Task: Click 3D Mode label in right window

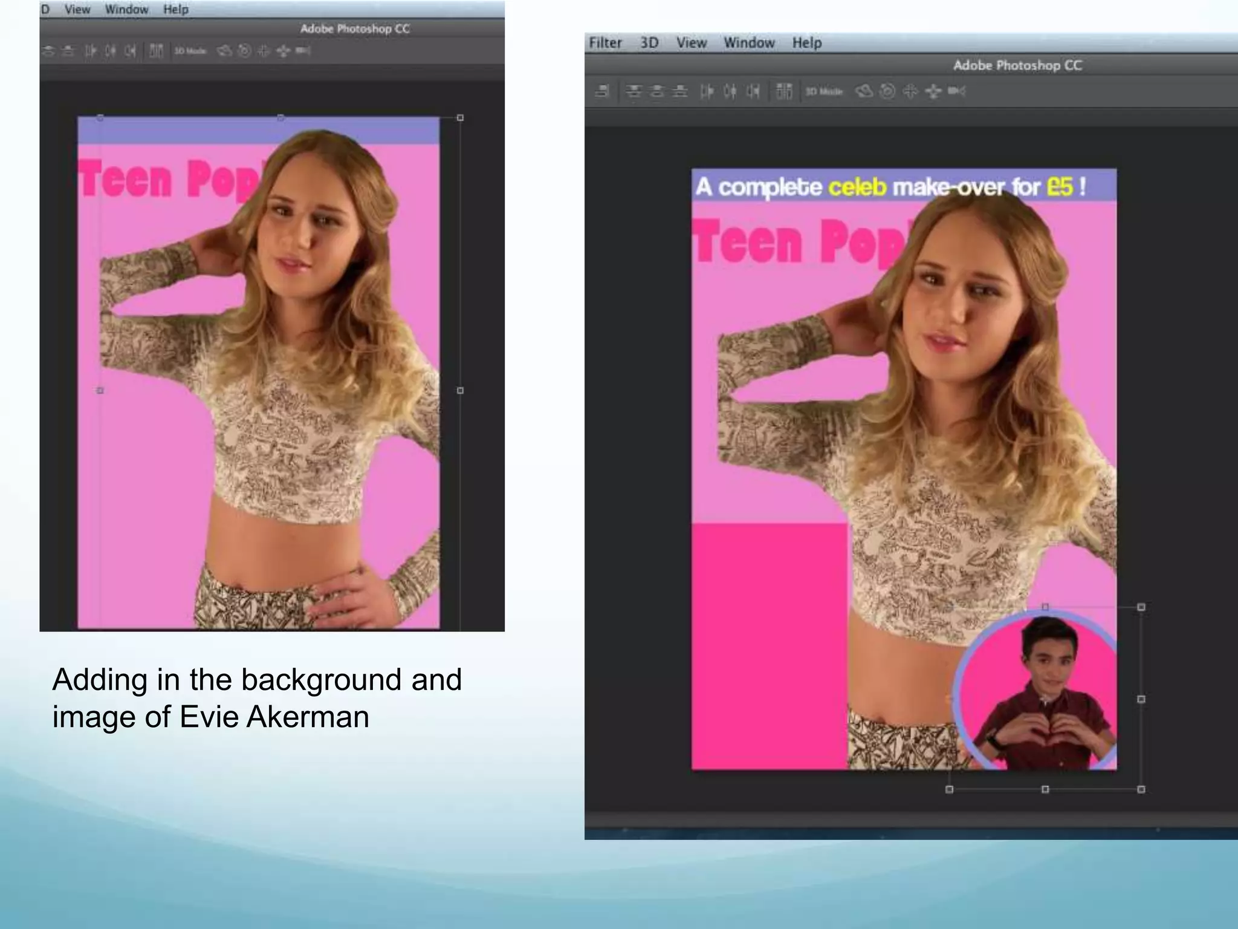Action: (x=824, y=92)
